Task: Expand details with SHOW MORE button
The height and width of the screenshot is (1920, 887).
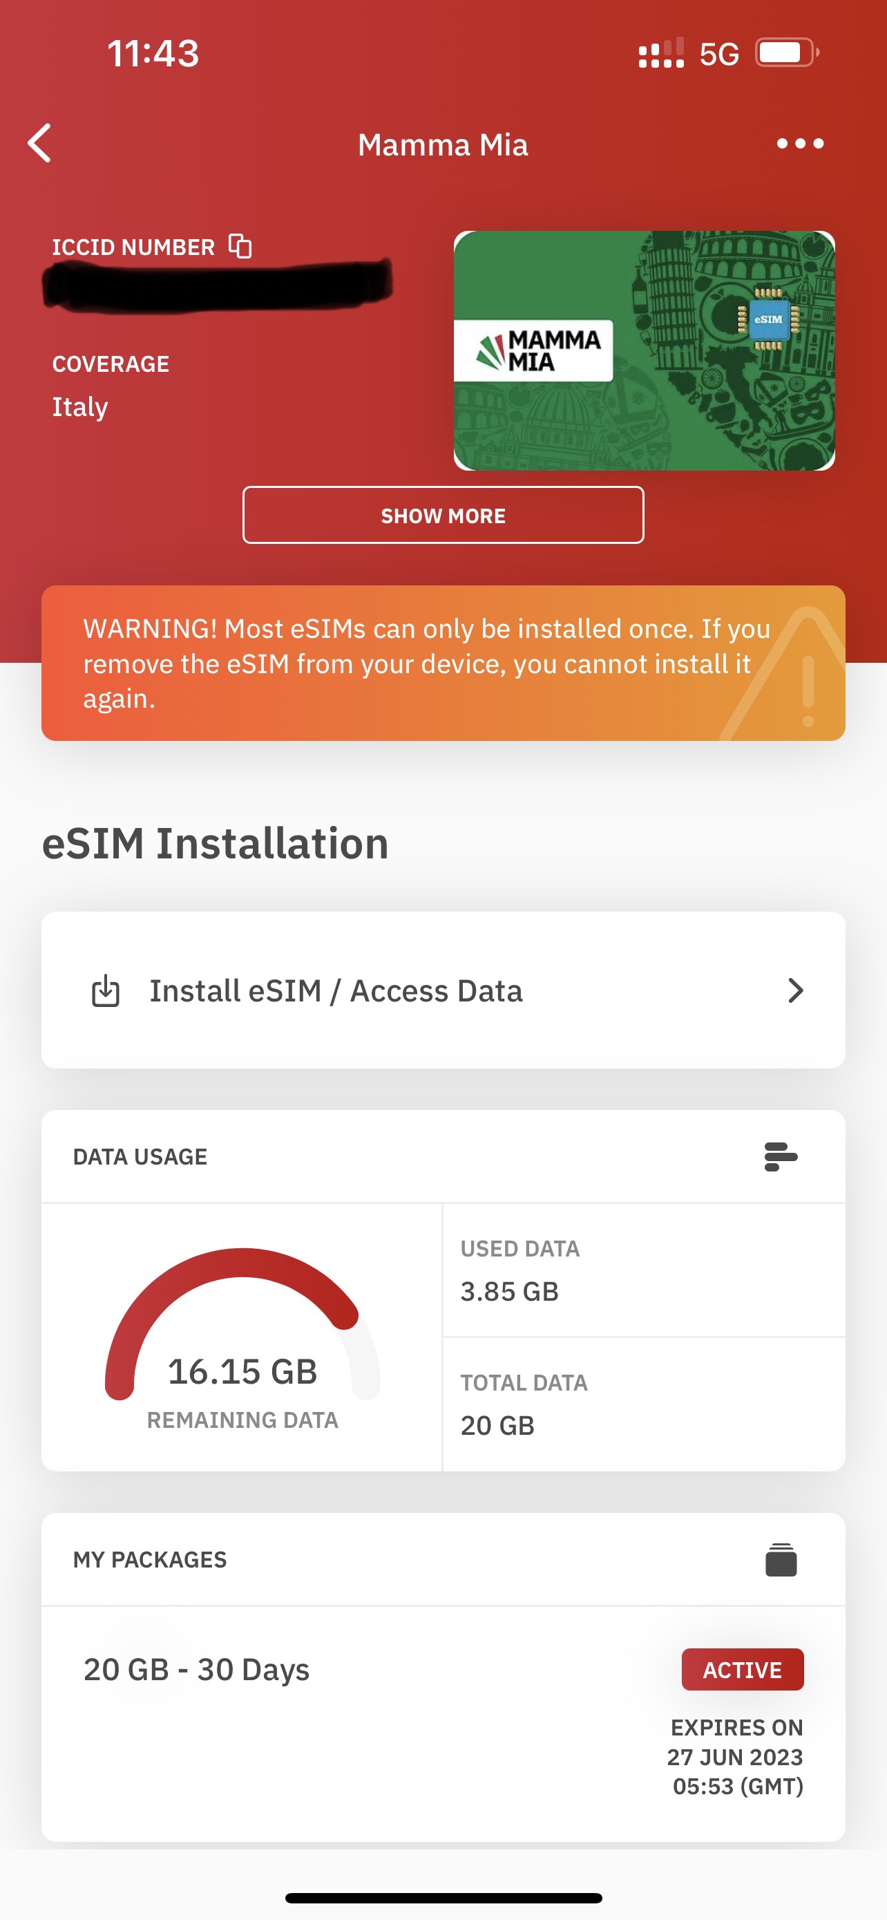Action: (x=443, y=515)
